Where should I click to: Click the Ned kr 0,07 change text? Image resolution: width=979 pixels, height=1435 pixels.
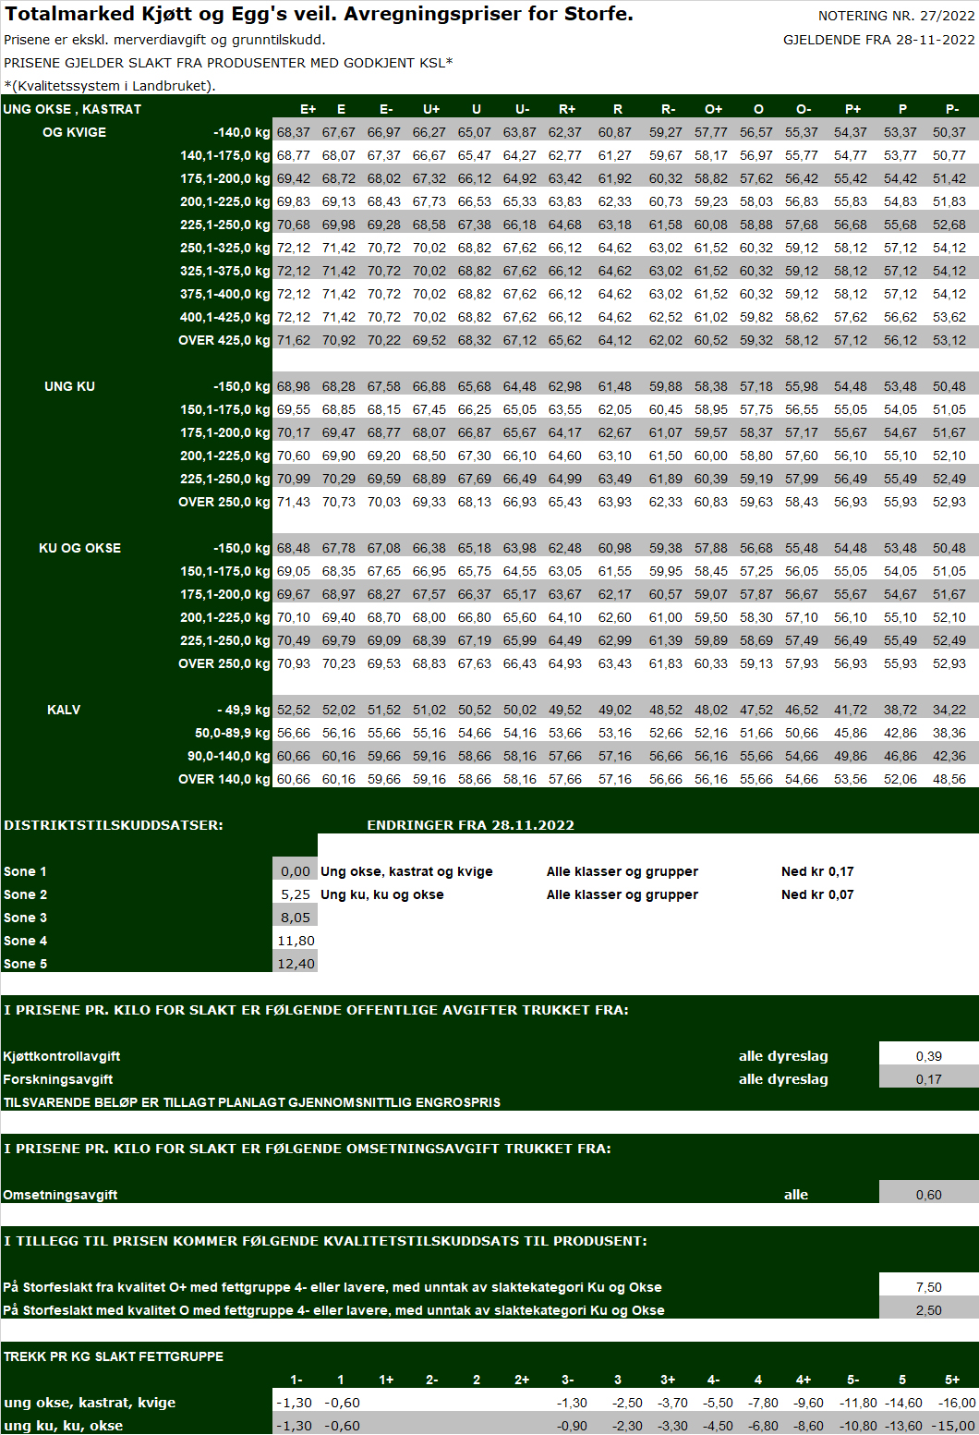click(x=817, y=894)
